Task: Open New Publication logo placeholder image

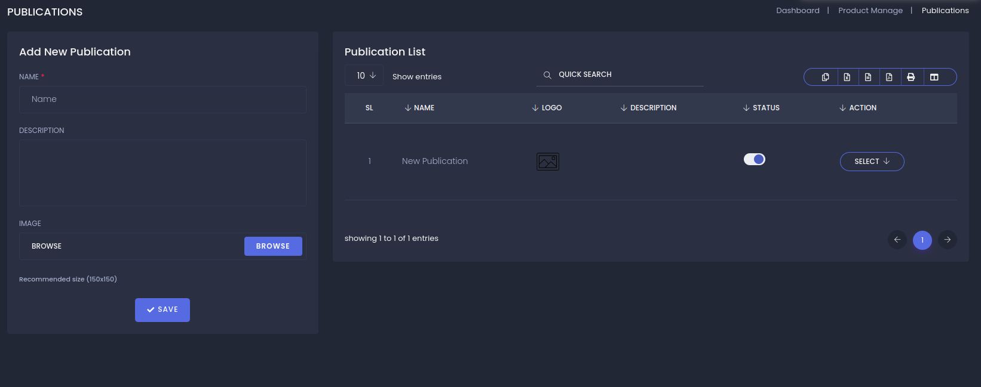Action: point(548,162)
